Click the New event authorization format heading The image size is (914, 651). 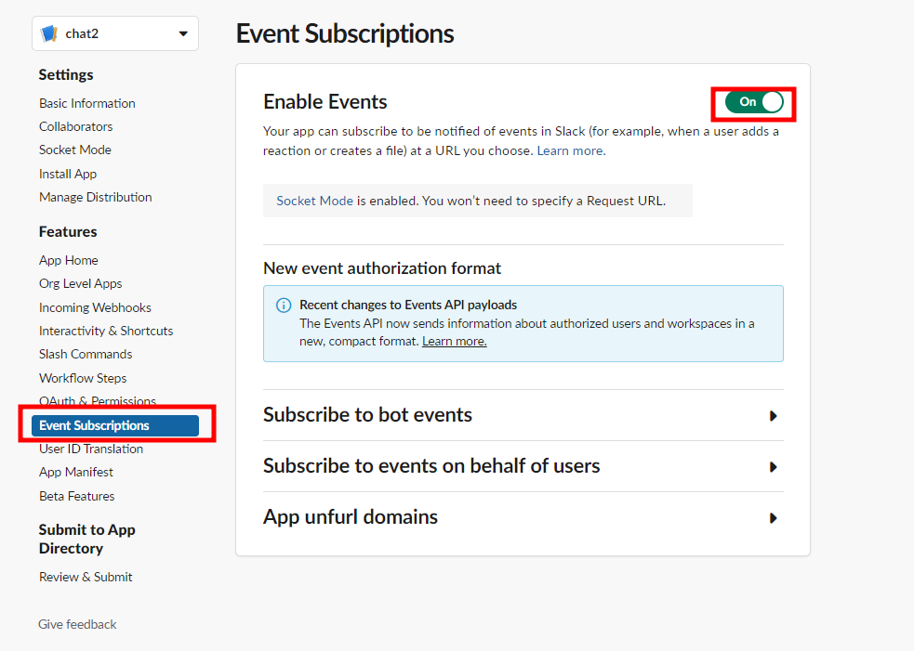point(382,268)
